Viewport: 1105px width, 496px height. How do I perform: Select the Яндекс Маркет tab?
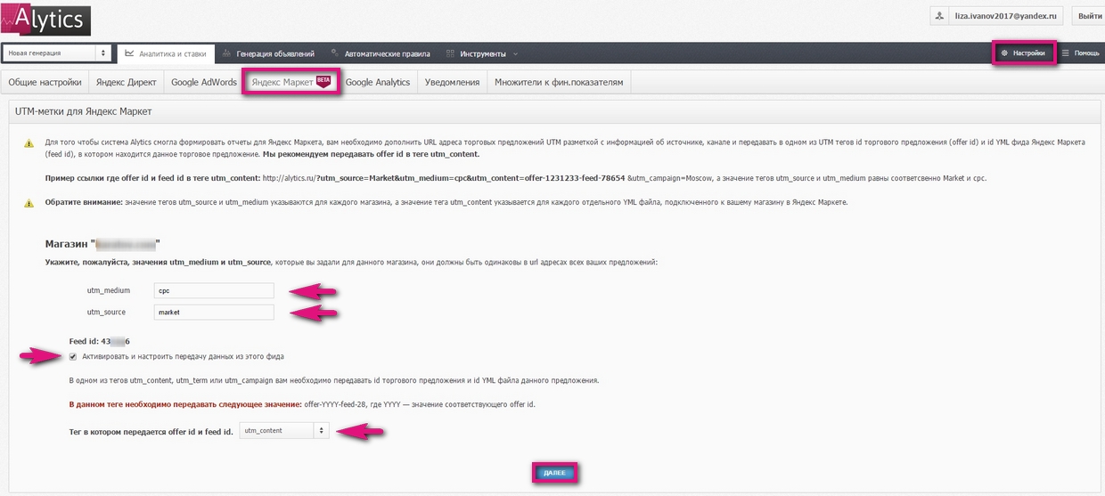click(291, 82)
